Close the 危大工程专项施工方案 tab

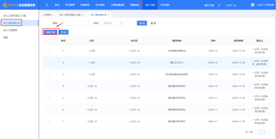pos(82,15)
